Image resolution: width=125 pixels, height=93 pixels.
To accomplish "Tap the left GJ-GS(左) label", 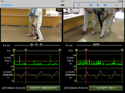I will (8, 72).
